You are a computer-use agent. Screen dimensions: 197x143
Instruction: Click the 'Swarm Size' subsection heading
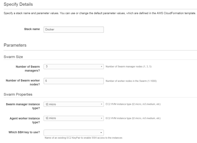13,57
